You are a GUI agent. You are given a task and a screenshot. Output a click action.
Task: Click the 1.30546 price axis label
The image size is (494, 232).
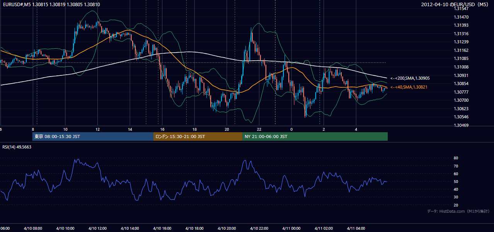pos(461,117)
